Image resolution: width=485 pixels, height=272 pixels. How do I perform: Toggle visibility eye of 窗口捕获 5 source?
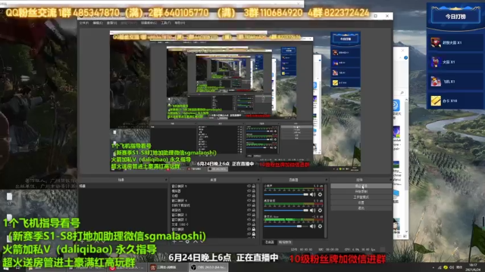coord(249,186)
